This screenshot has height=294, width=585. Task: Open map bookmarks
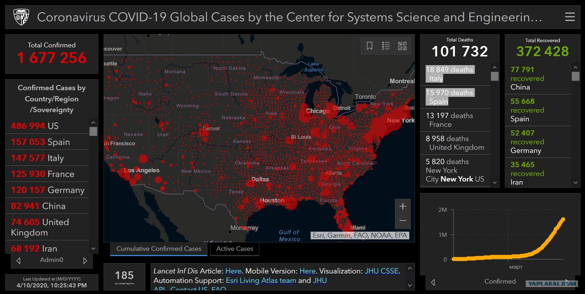(x=370, y=46)
